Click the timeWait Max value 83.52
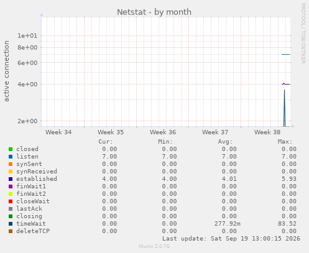This screenshot has width=309, height=253. [x=287, y=224]
